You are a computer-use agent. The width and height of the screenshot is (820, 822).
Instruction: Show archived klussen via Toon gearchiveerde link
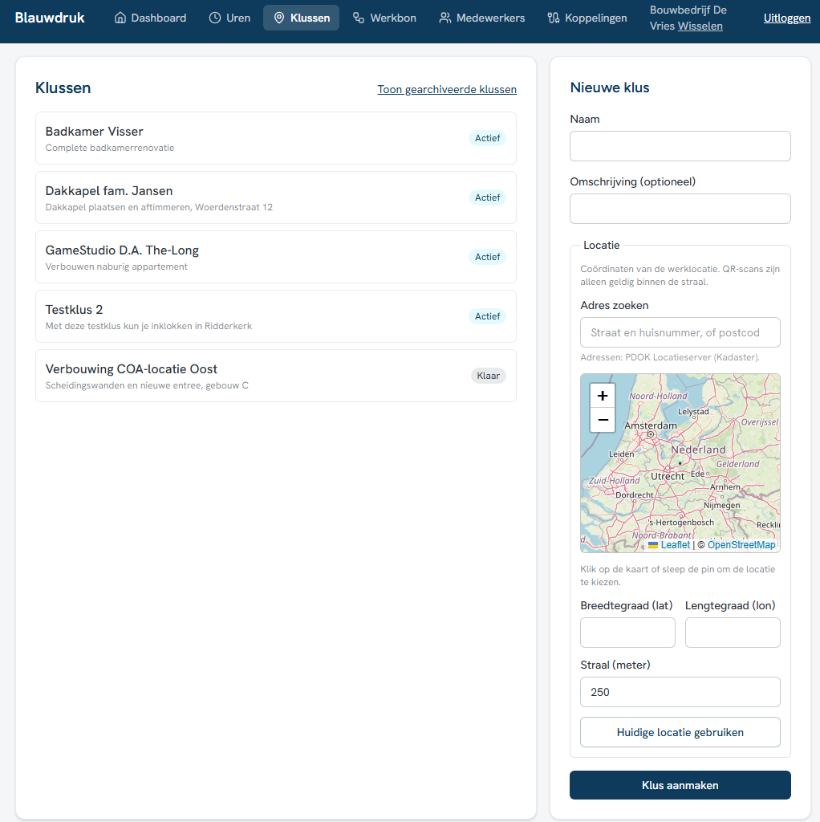point(447,89)
